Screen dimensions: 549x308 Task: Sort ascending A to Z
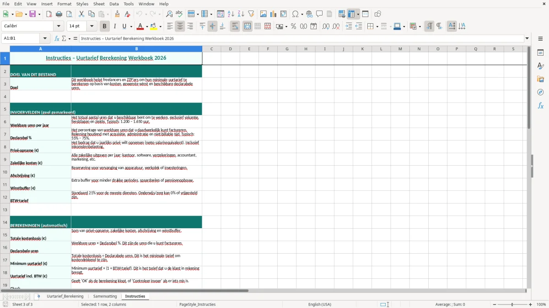pos(231,14)
